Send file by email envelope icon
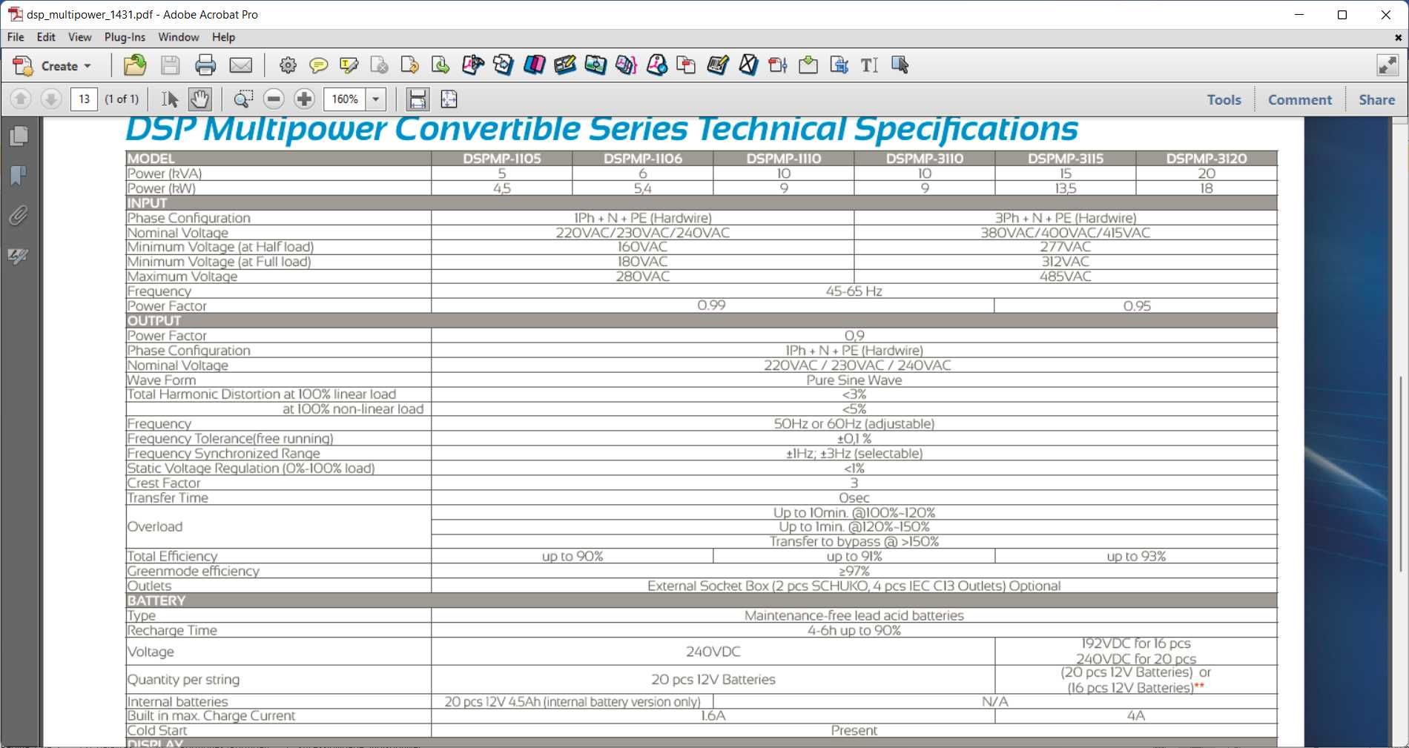Screen dimensions: 1409x748 (240, 66)
